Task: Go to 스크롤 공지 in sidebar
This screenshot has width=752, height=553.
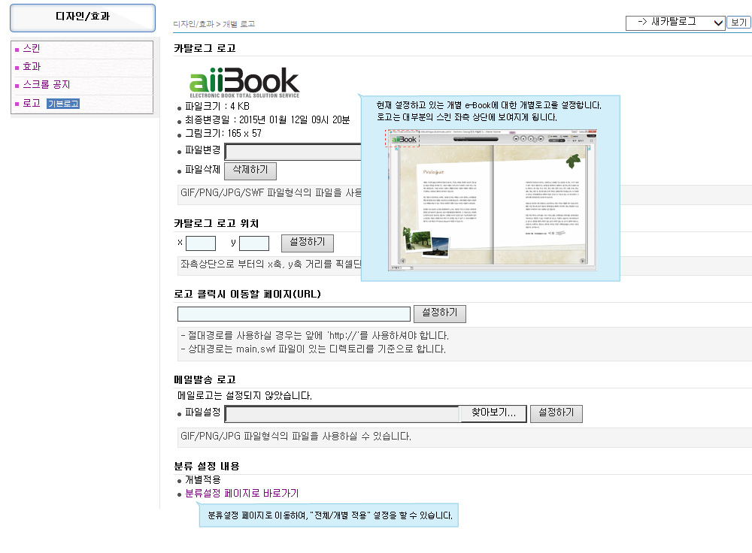Action: pos(46,85)
